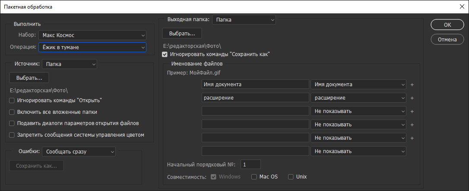Close the Пакетная обработка dialog

pos(461,6)
